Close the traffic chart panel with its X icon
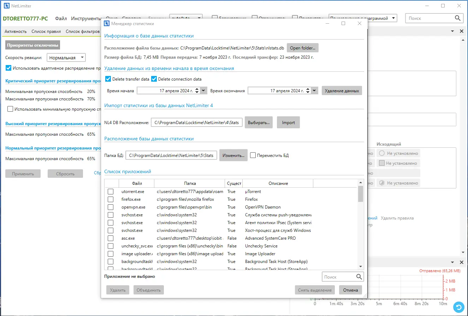This screenshot has width=468, height=316. (461, 262)
